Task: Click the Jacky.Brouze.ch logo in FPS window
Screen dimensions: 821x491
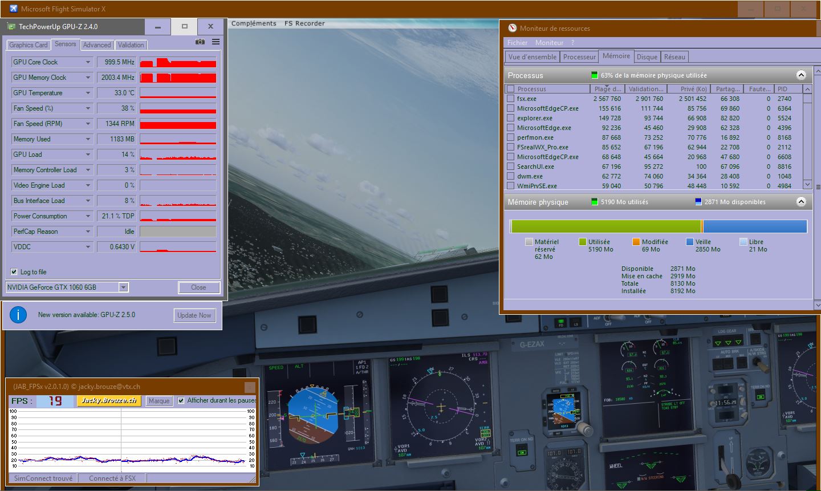Action: (x=109, y=400)
